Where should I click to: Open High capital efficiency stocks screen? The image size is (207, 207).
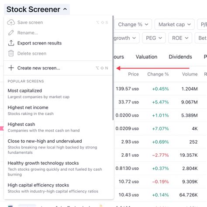58,188
